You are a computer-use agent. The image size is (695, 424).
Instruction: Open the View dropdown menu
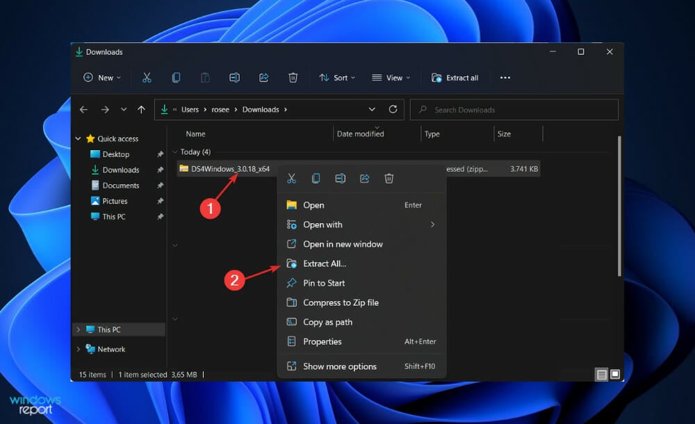pos(391,78)
